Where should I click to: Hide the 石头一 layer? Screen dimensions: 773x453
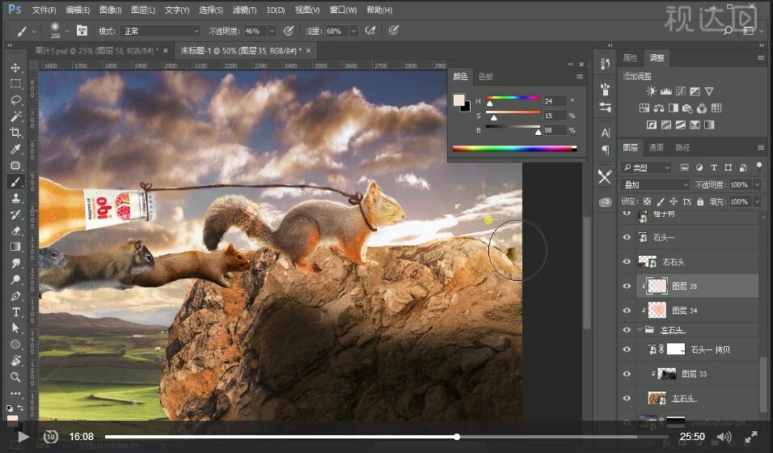coord(627,237)
